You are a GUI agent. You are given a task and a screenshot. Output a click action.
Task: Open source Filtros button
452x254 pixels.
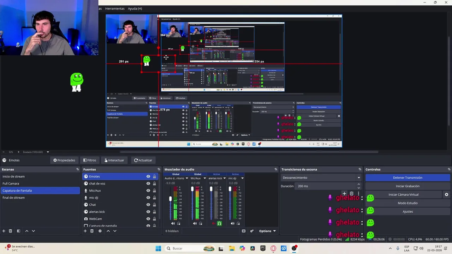[89, 160]
